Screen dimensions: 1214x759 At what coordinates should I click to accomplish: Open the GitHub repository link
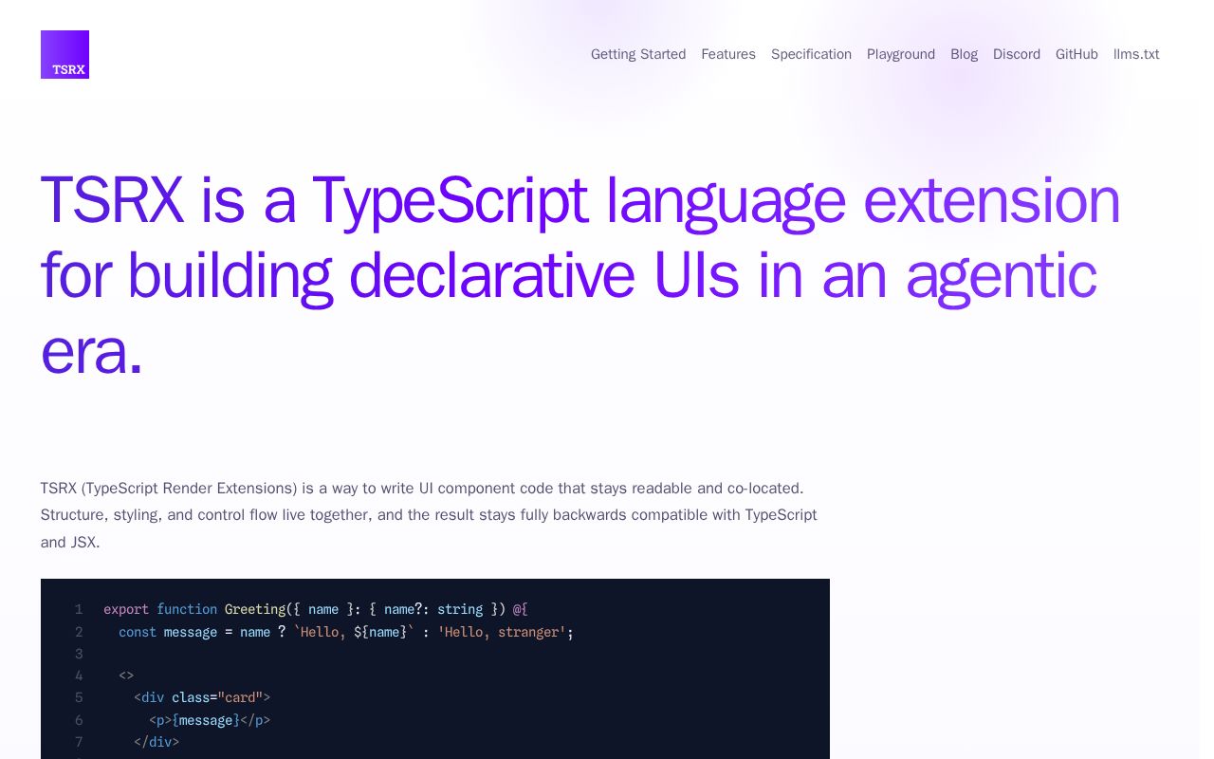pos(1076,54)
